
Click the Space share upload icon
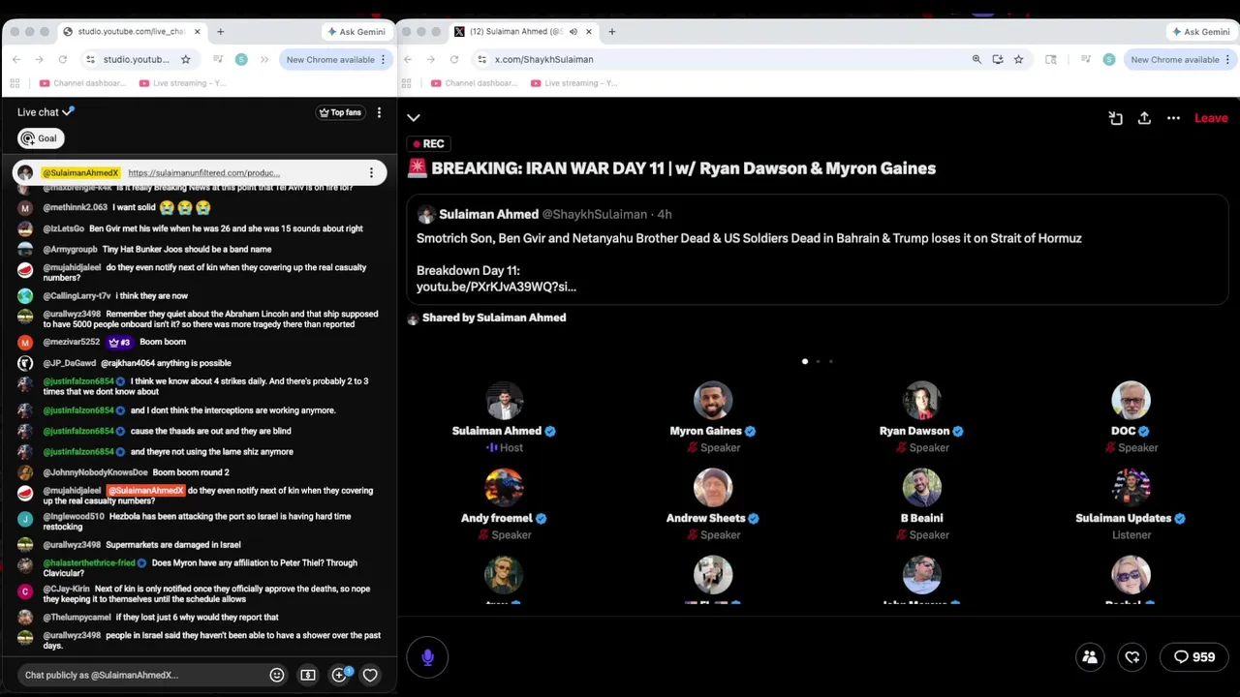tap(1144, 118)
